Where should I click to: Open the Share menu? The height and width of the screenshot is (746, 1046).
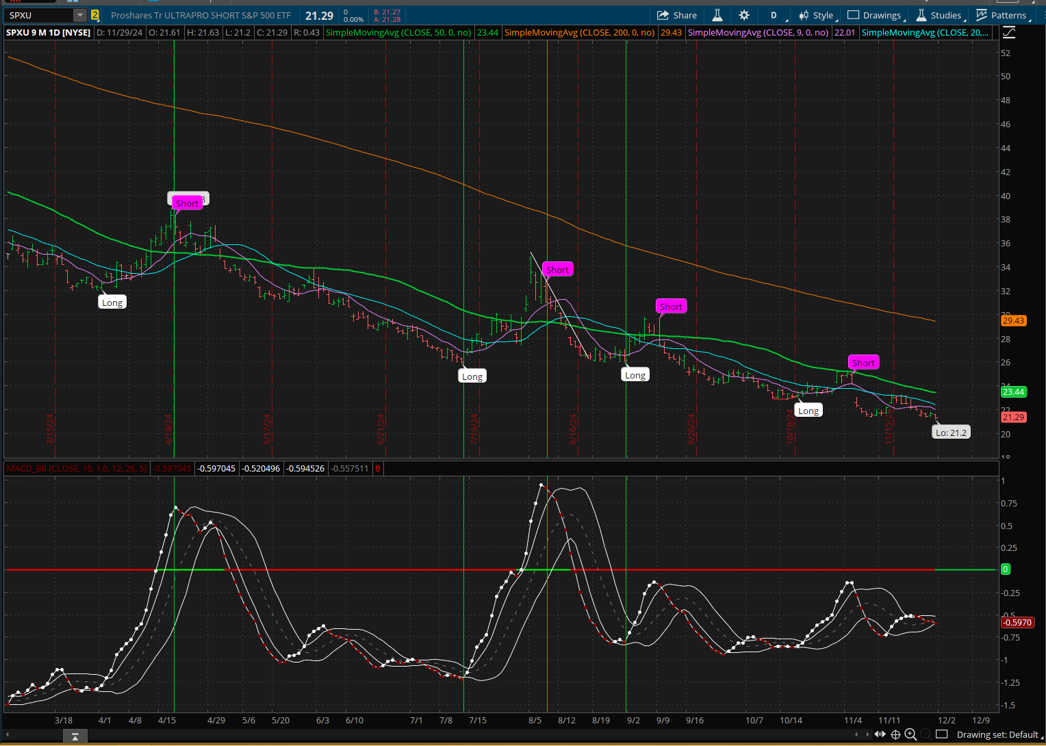pos(676,15)
